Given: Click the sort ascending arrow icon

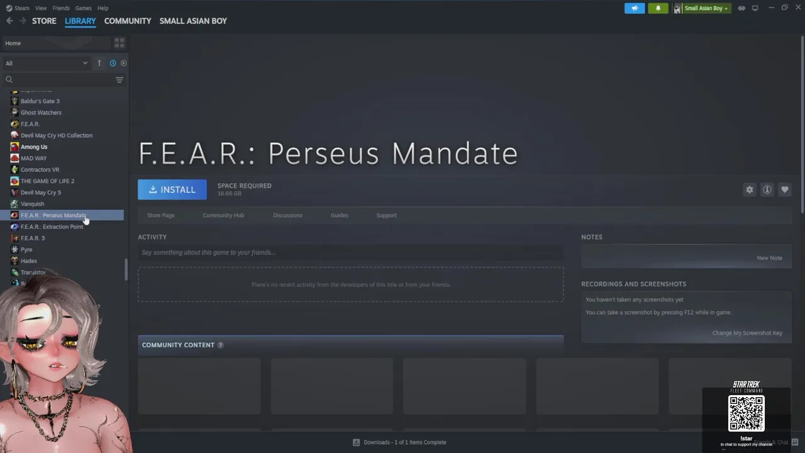Looking at the screenshot, I should (99, 63).
